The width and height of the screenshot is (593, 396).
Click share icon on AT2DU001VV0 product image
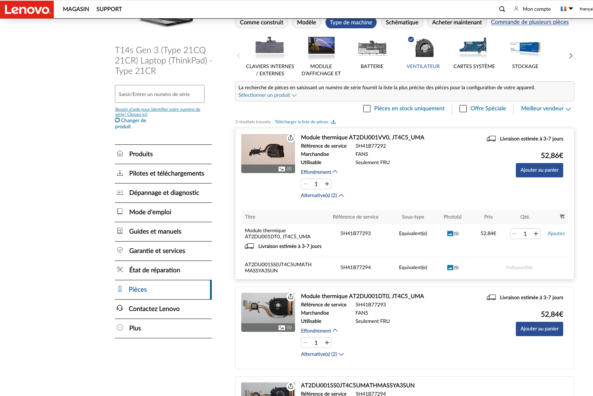[x=291, y=138]
